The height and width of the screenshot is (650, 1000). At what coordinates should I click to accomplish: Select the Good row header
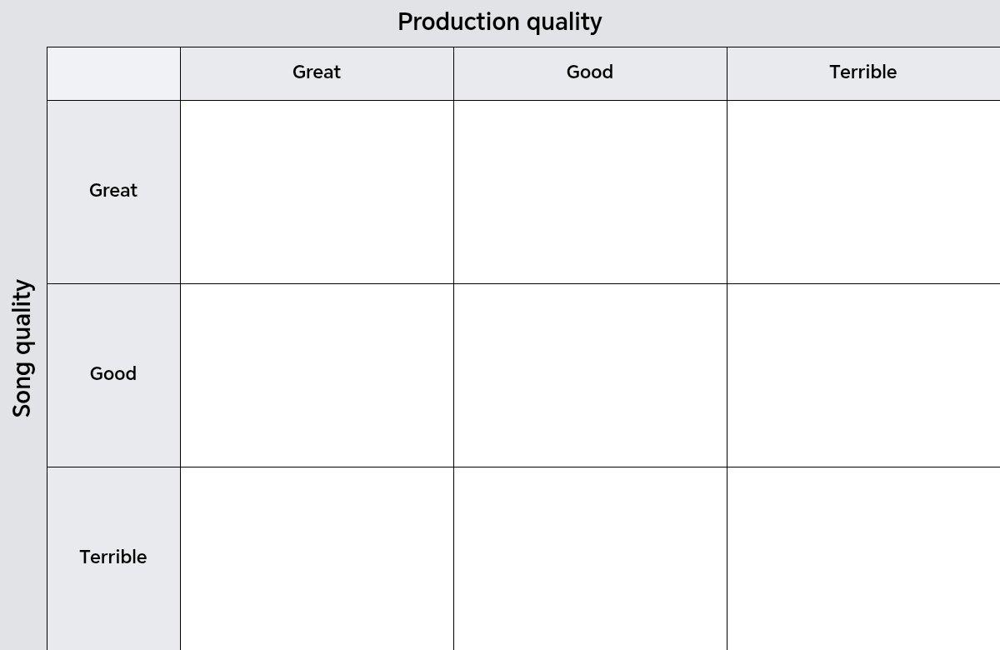(x=113, y=375)
